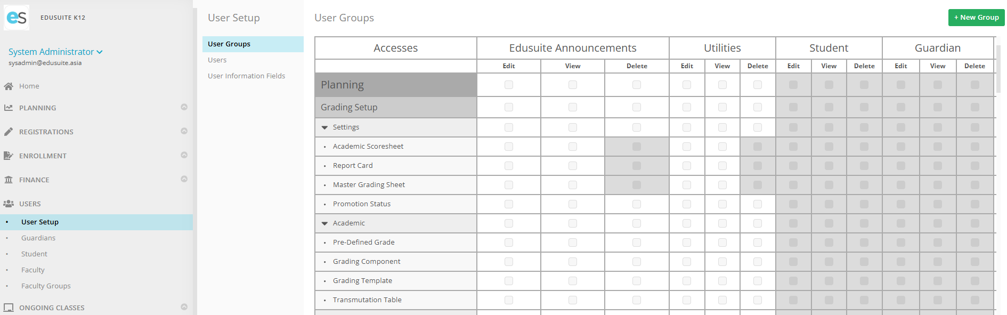The height and width of the screenshot is (315, 1007).
Task: Click the table's vertical scrollbar
Action: click(998, 69)
